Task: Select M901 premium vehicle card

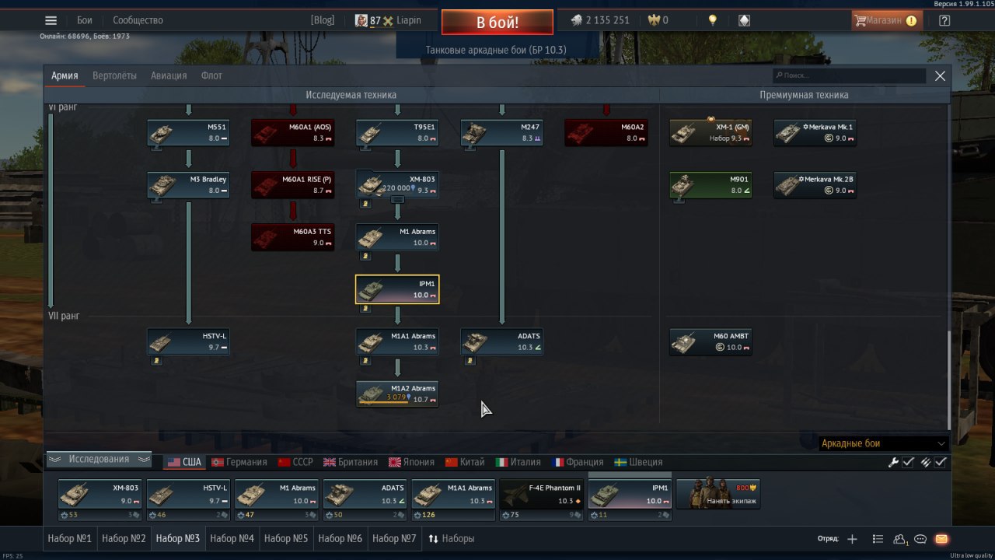Action: (710, 185)
